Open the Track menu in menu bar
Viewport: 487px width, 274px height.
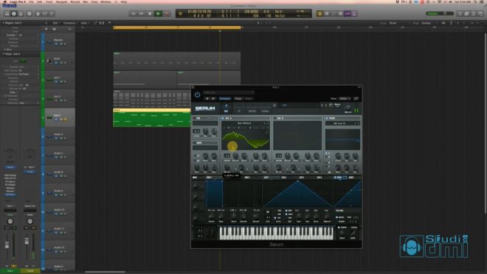click(x=49, y=2)
